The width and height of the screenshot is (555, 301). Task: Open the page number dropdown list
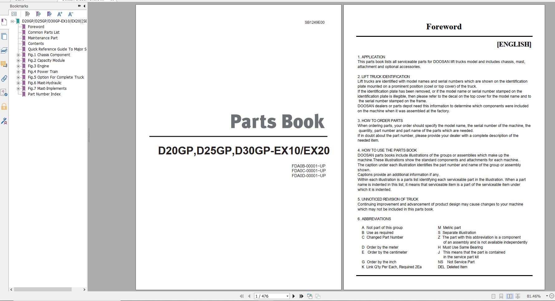click(x=287, y=296)
